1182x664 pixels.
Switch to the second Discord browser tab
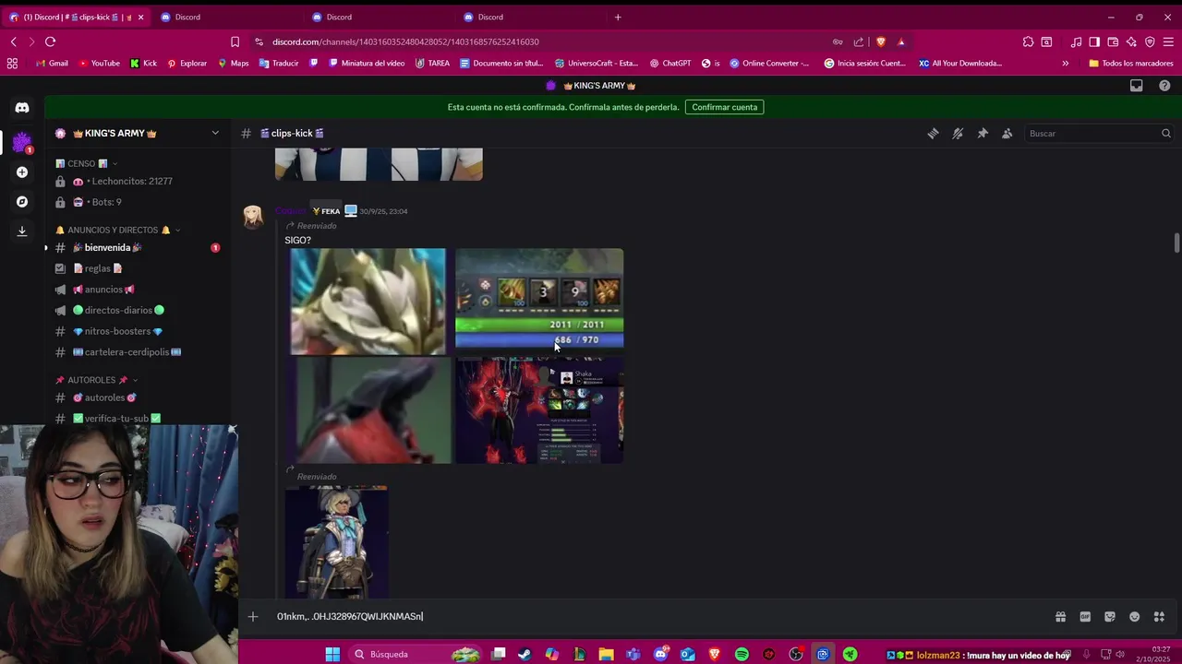[226, 17]
